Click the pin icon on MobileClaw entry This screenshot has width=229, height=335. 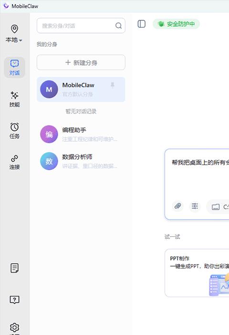(x=113, y=85)
